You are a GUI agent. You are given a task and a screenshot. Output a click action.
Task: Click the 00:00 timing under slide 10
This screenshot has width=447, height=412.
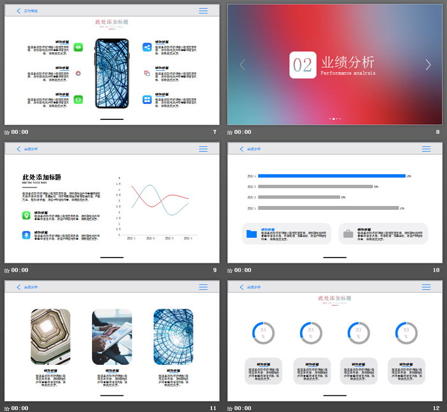click(x=243, y=270)
